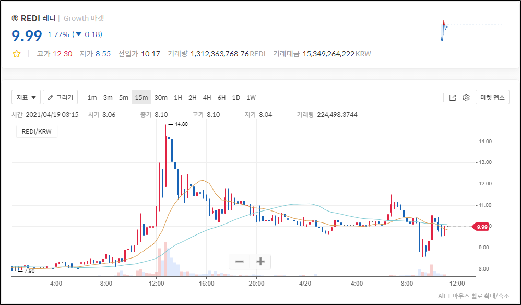Click the 9.99 current price tag

pyautogui.click(x=482, y=227)
